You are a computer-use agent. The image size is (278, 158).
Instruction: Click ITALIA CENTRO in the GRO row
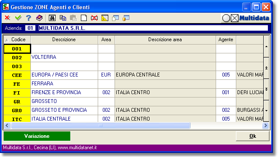click(165, 111)
